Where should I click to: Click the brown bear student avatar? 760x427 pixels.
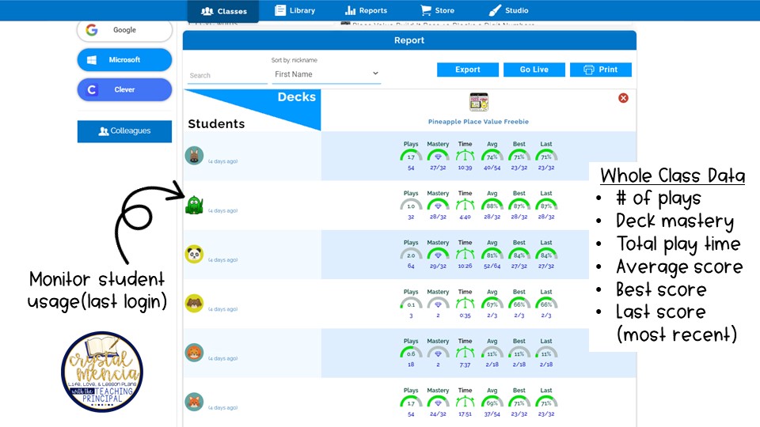(x=194, y=304)
